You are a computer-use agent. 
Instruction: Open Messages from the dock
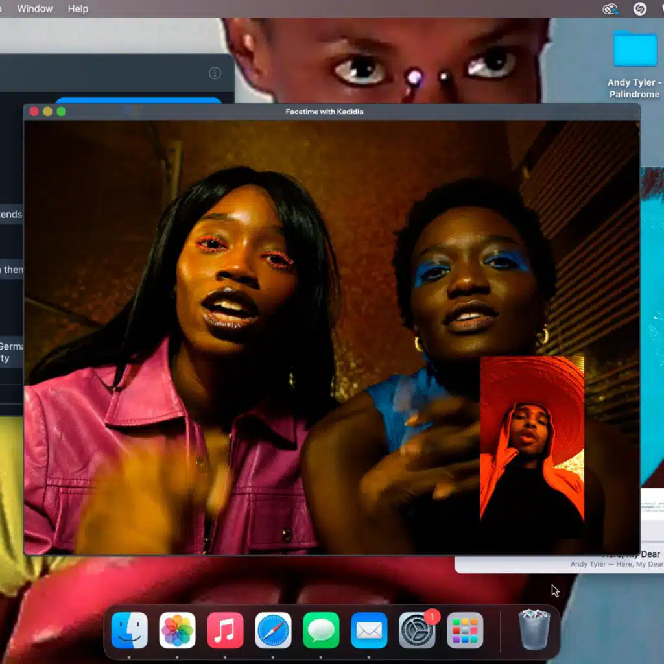(321, 630)
